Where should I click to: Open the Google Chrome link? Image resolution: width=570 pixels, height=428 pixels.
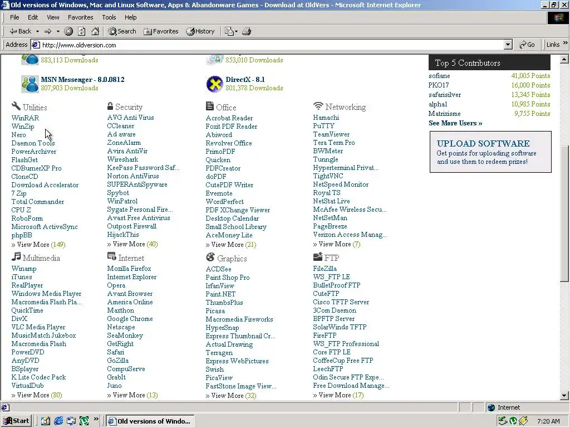[130, 319]
